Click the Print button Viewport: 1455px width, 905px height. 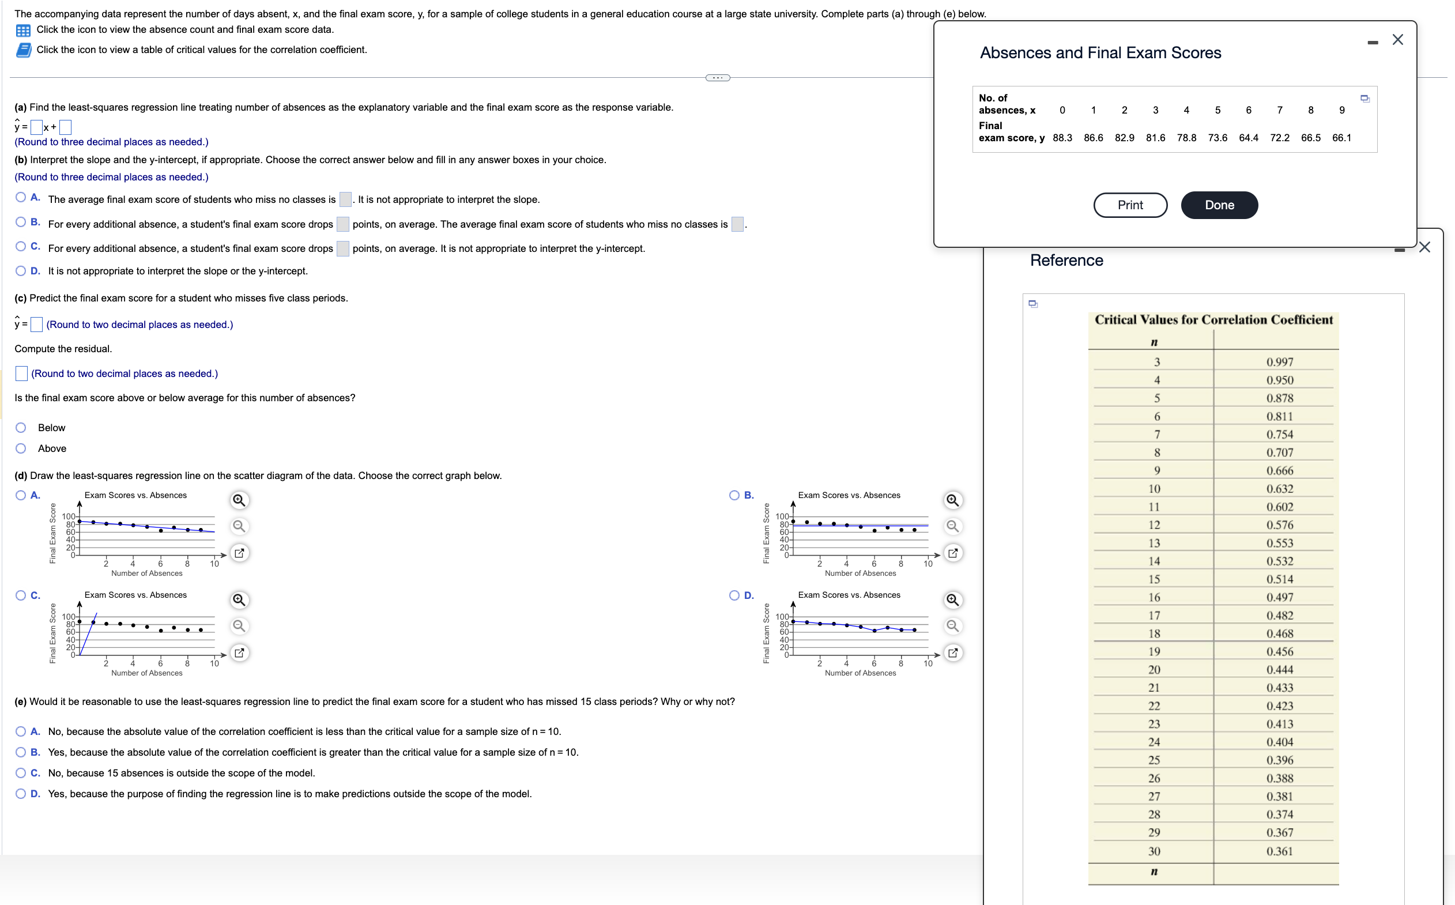[1130, 205]
